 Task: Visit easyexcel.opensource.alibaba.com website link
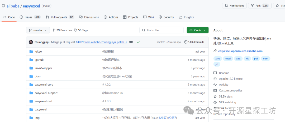tap(240, 51)
